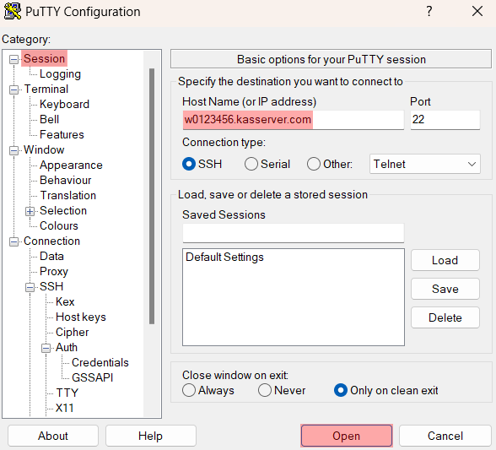Image resolution: width=496 pixels, height=450 pixels.
Task: Open the Credentials category
Action: coord(100,362)
